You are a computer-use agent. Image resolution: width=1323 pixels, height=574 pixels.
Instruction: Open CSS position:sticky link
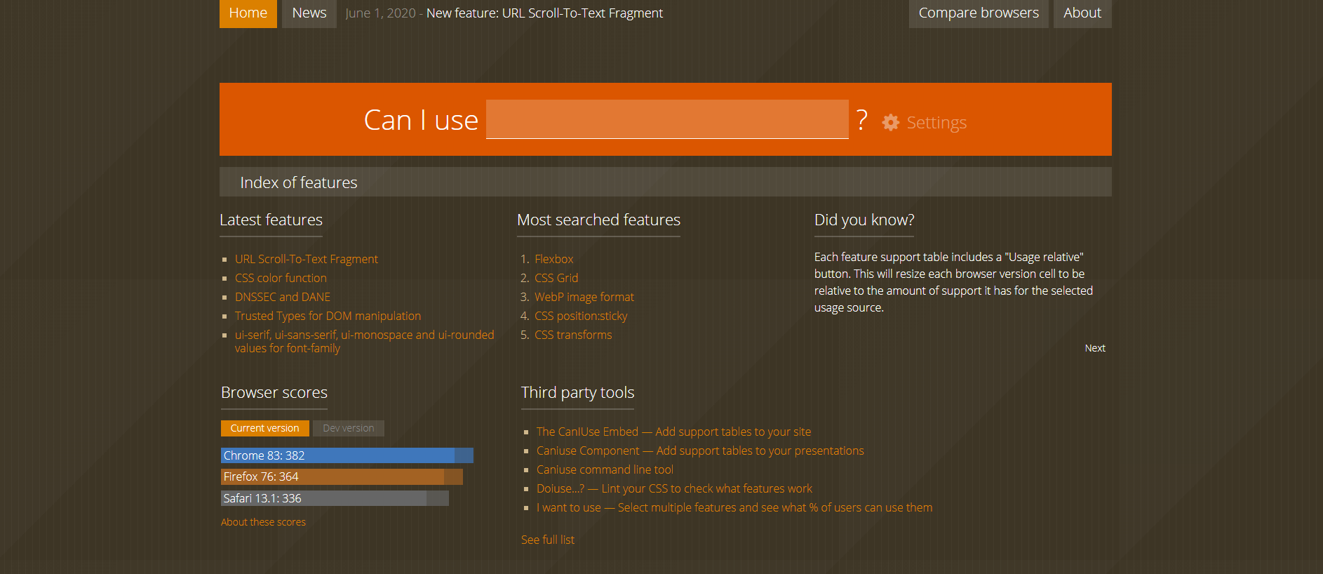coord(581,316)
